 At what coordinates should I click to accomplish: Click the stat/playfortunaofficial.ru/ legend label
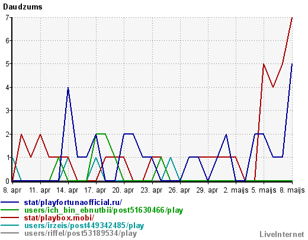coord(73,203)
